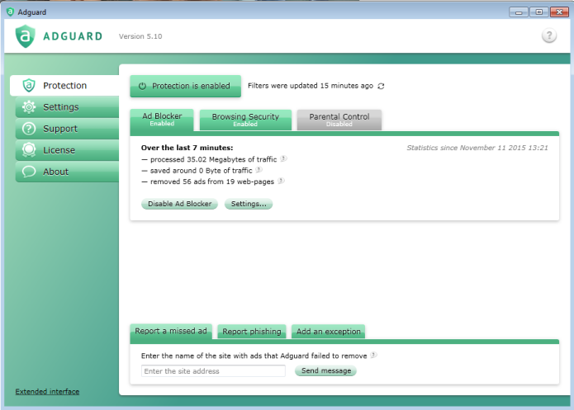Go to the Support section
The image size is (574, 410).
coord(68,129)
